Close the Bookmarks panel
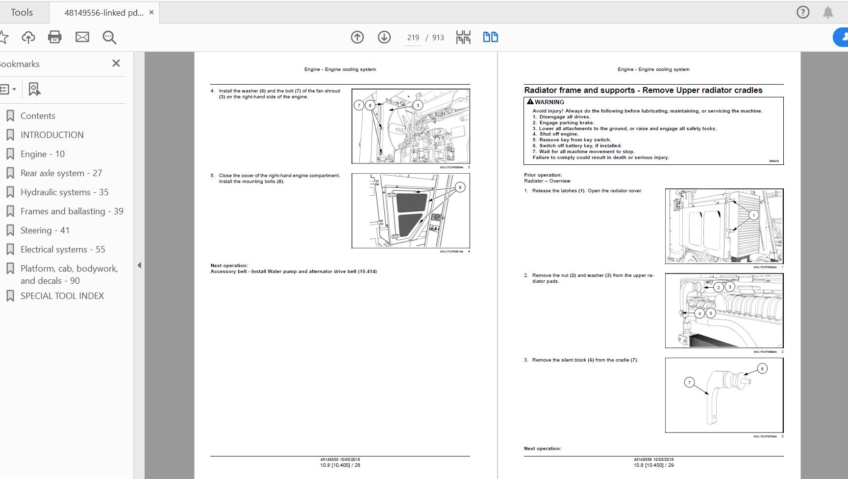The image size is (848, 479). point(116,63)
